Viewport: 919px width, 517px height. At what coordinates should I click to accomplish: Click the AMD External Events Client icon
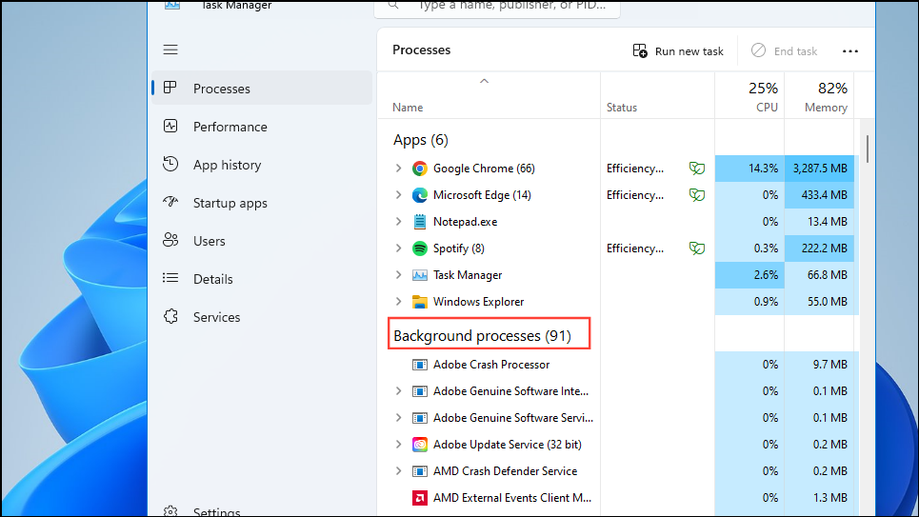tap(420, 498)
